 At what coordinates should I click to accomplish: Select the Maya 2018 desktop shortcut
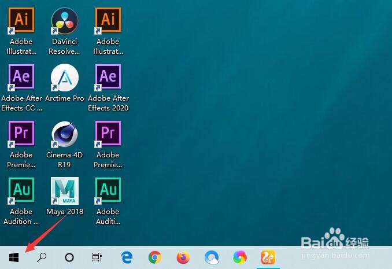[65, 197]
